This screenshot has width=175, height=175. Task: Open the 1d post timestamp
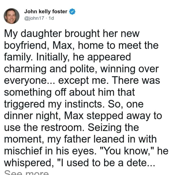click(51, 18)
